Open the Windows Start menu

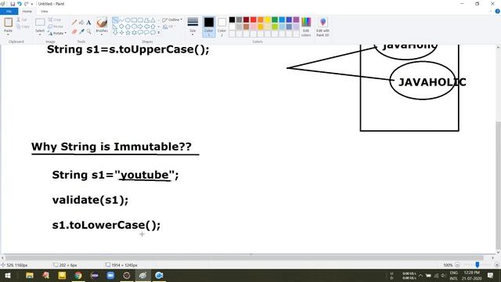[8, 275]
